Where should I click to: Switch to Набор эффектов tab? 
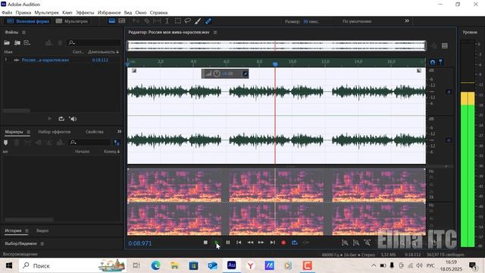(x=54, y=131)
